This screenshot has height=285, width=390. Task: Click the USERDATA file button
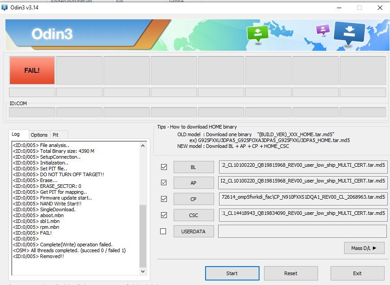(x=193, y=232)
